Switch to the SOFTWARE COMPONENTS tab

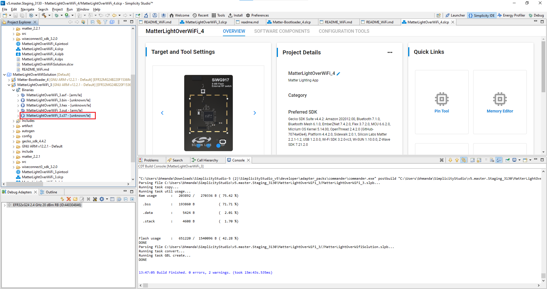pos(282,31)
